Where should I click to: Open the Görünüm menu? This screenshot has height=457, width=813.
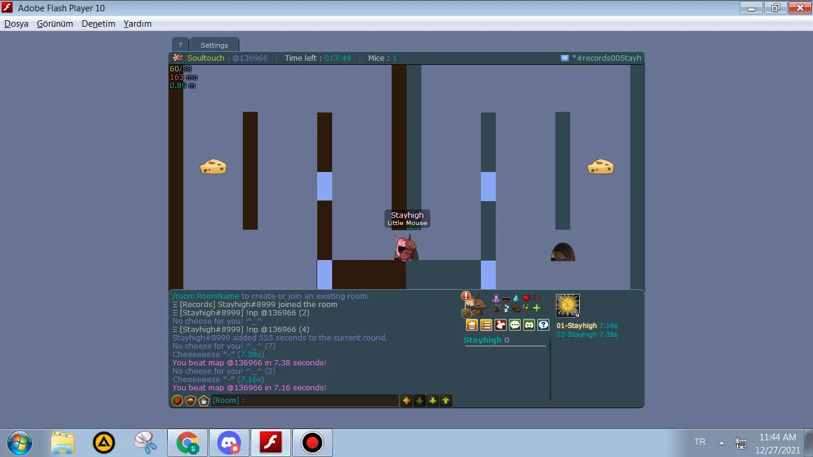coord(55,24)
